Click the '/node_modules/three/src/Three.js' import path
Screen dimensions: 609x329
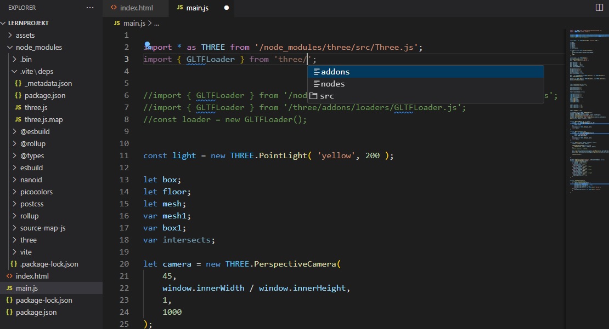(x=336, y=47)
